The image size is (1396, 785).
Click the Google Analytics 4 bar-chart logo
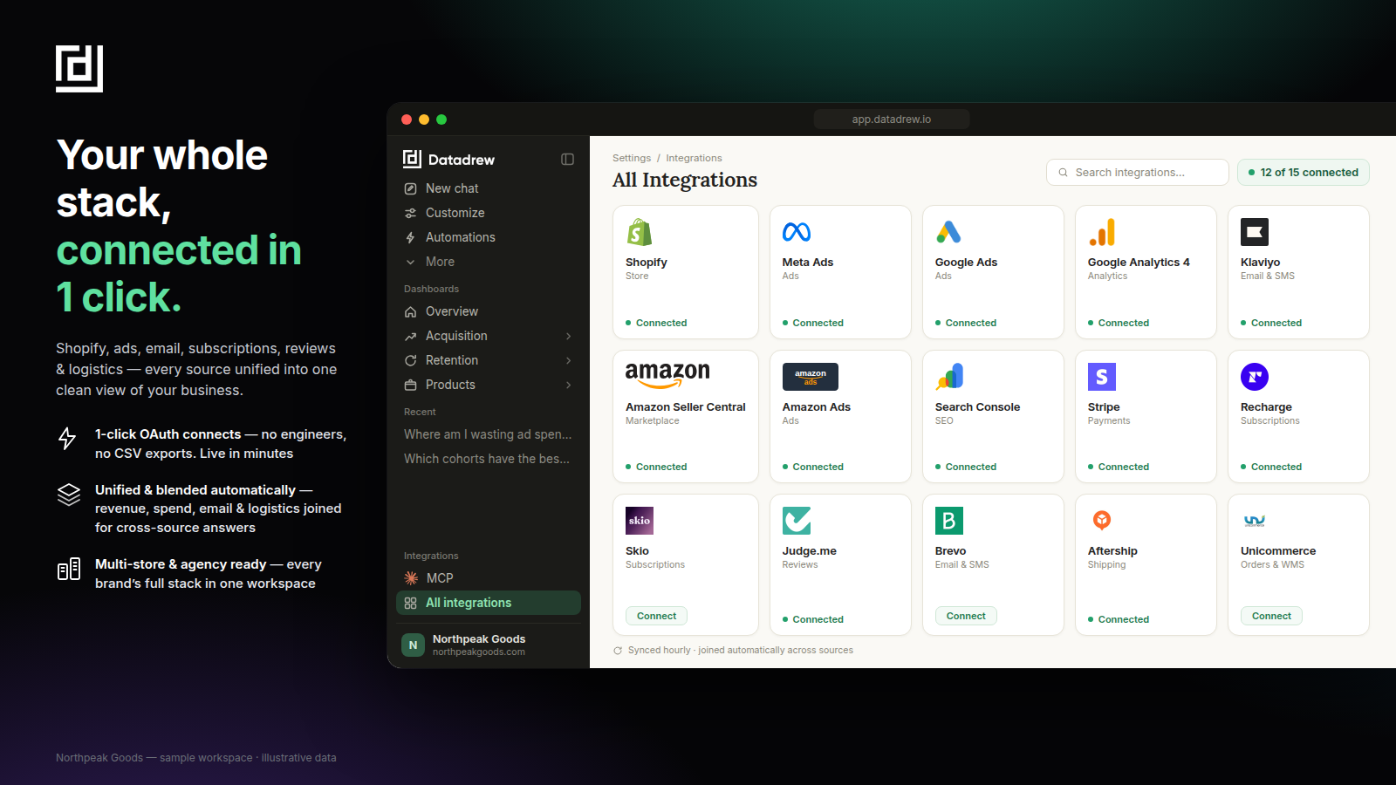[x=1102, y=232]
